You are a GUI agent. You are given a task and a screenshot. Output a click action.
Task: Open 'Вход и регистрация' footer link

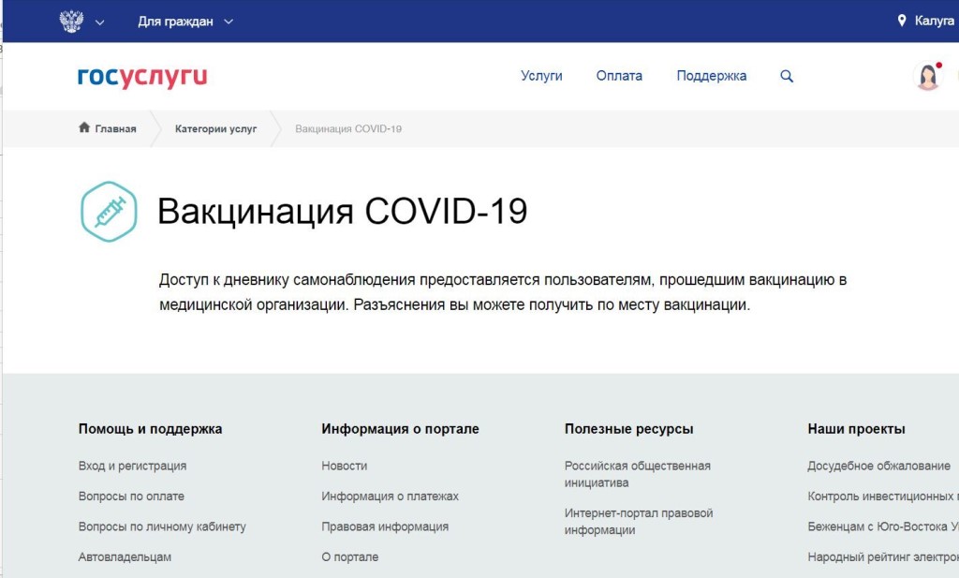click(x=132, y=466)
